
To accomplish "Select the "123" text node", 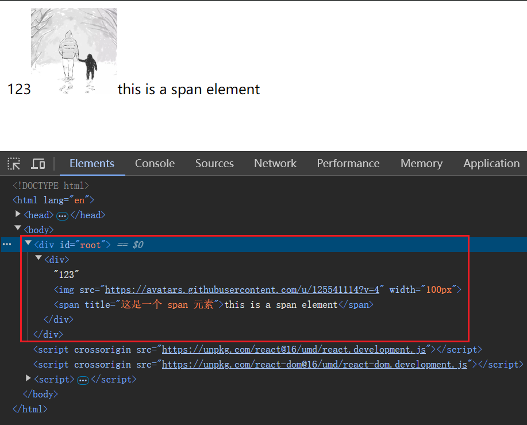I will point(66,275).
